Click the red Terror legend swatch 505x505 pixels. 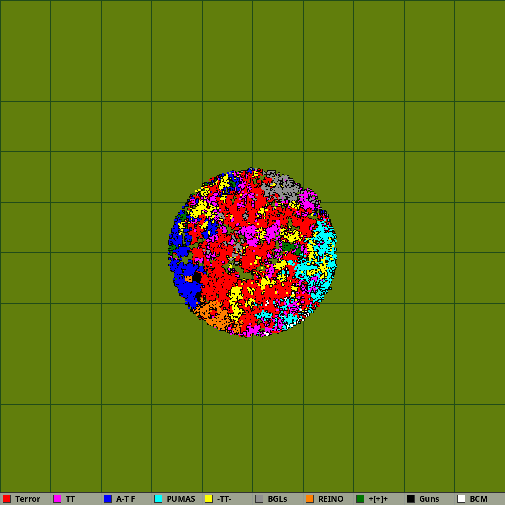click(7, 499)
